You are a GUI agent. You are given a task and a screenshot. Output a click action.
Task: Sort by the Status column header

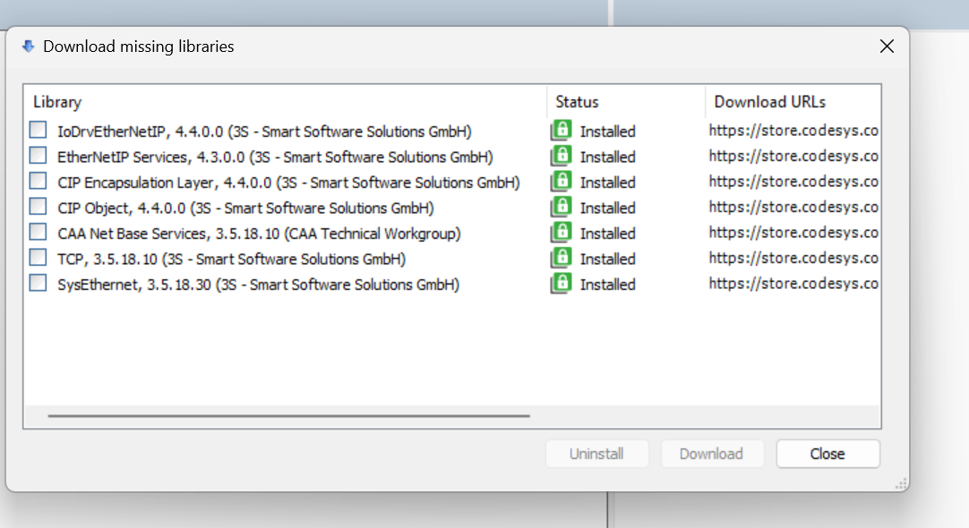point(625,102)
